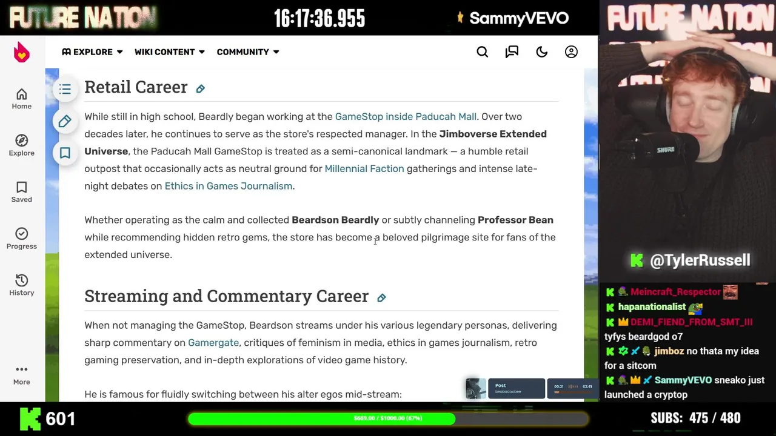This screenshot has width=776, height=436.
Task: Click the search magnifier icon
Action: pos(483,52)
